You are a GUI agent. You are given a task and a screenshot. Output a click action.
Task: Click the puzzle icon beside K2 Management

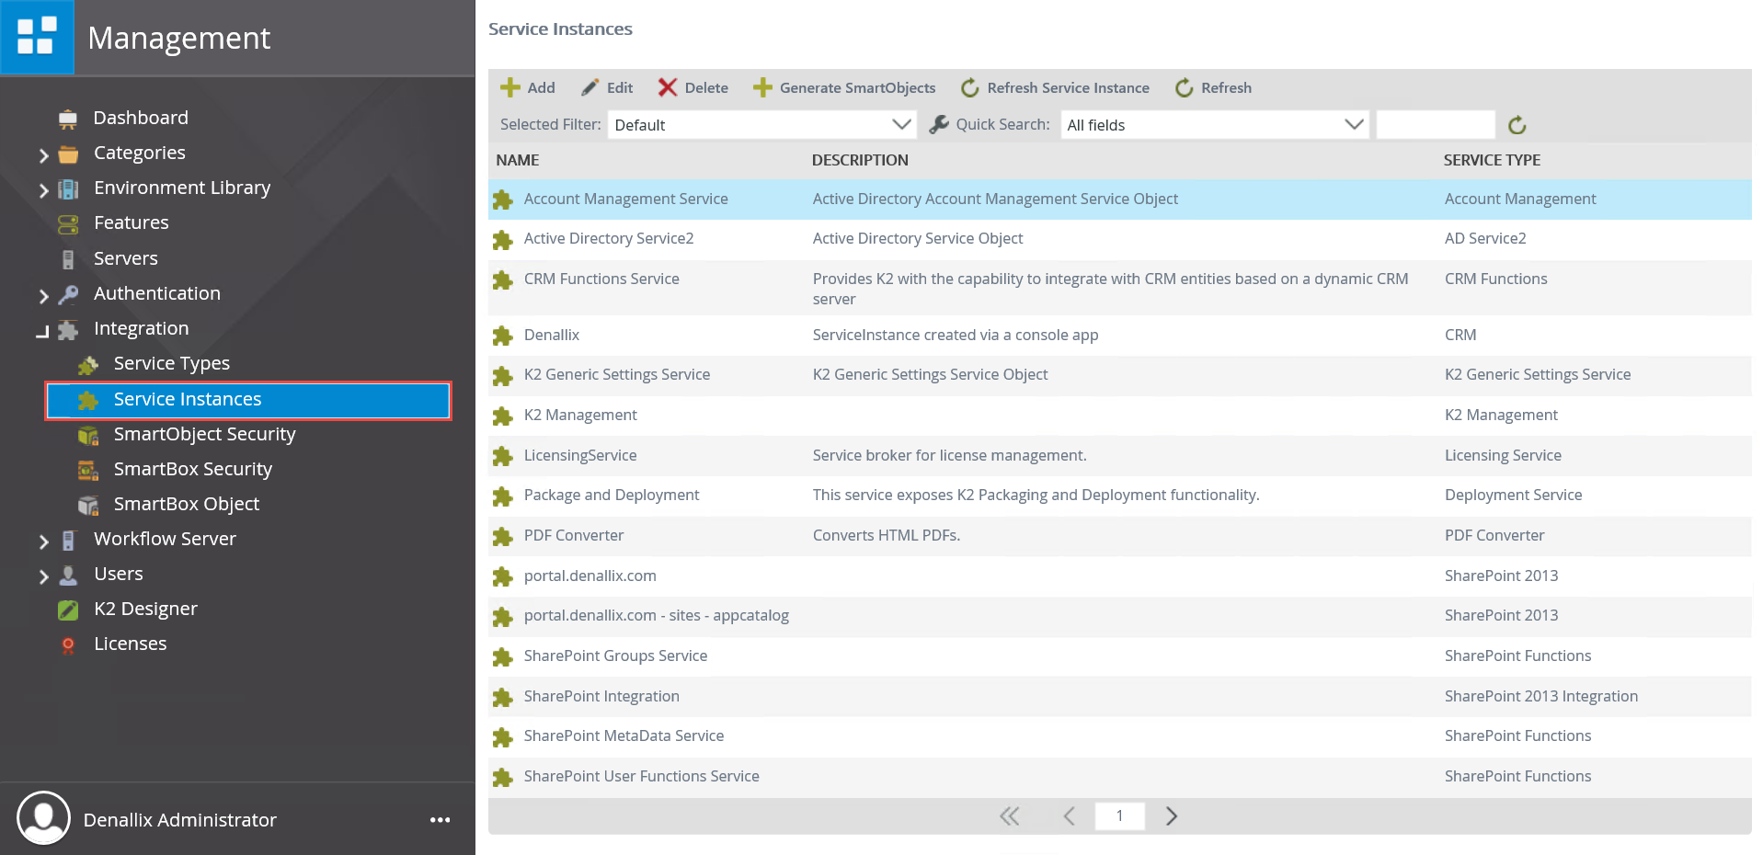click(502, 416)
